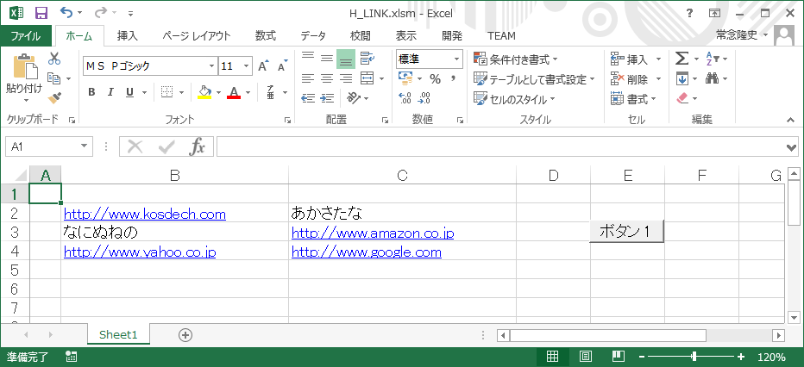Toggle Bold formatting

pyautogui.click(x=91, y=92)
